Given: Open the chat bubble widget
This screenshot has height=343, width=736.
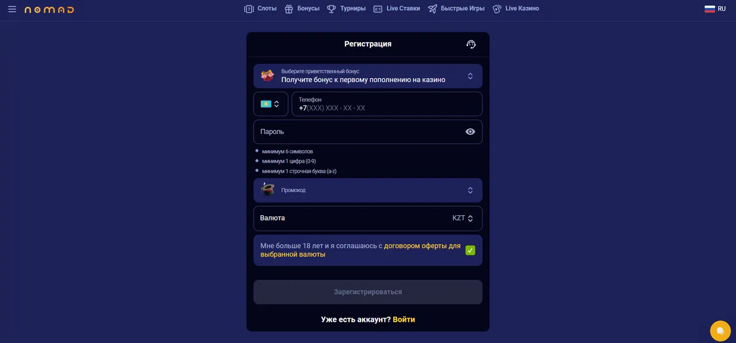Looking at the screenshot, I should click(x=720, y=330).
